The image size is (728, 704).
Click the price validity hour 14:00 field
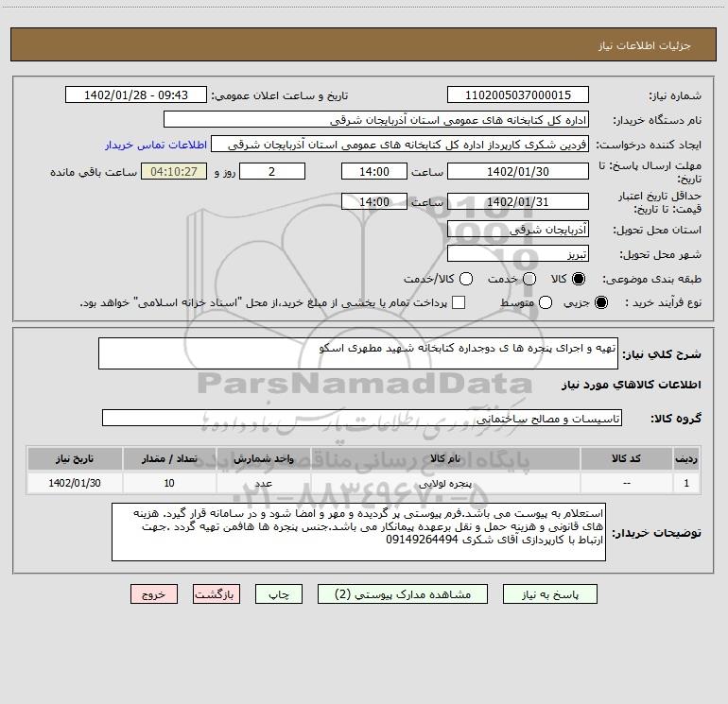pyautogui.click(x=374, y=201)
